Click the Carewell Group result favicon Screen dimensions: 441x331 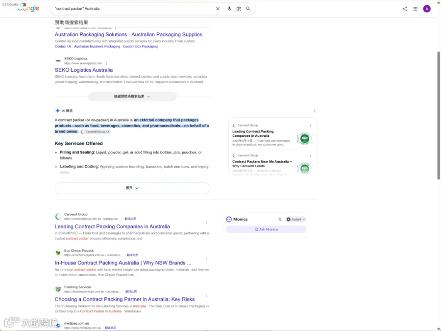click(58, 217)
